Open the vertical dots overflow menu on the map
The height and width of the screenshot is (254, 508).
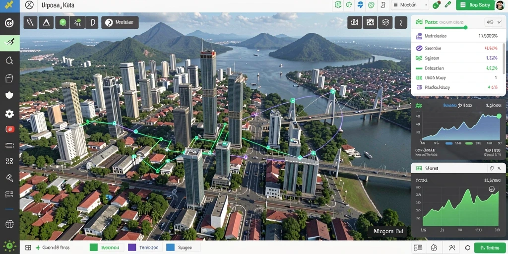401,22
